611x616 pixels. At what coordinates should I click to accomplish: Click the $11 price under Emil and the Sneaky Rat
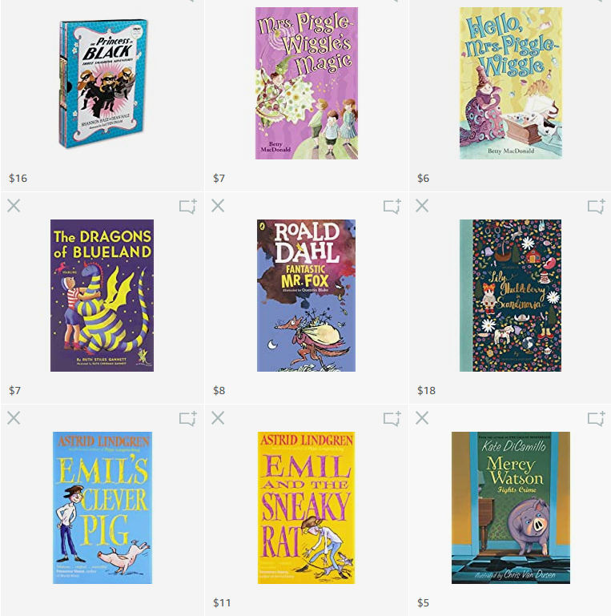222,602
